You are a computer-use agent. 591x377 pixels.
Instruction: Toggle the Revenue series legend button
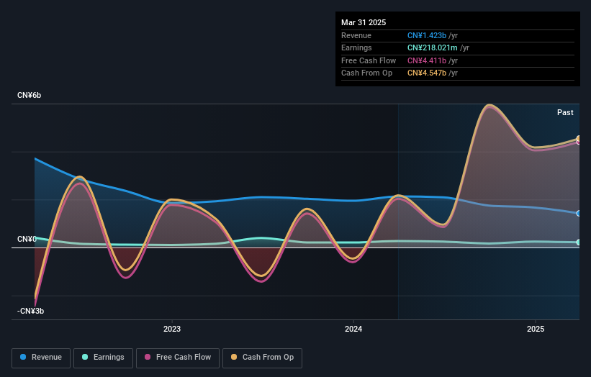[x=41, y=358]
